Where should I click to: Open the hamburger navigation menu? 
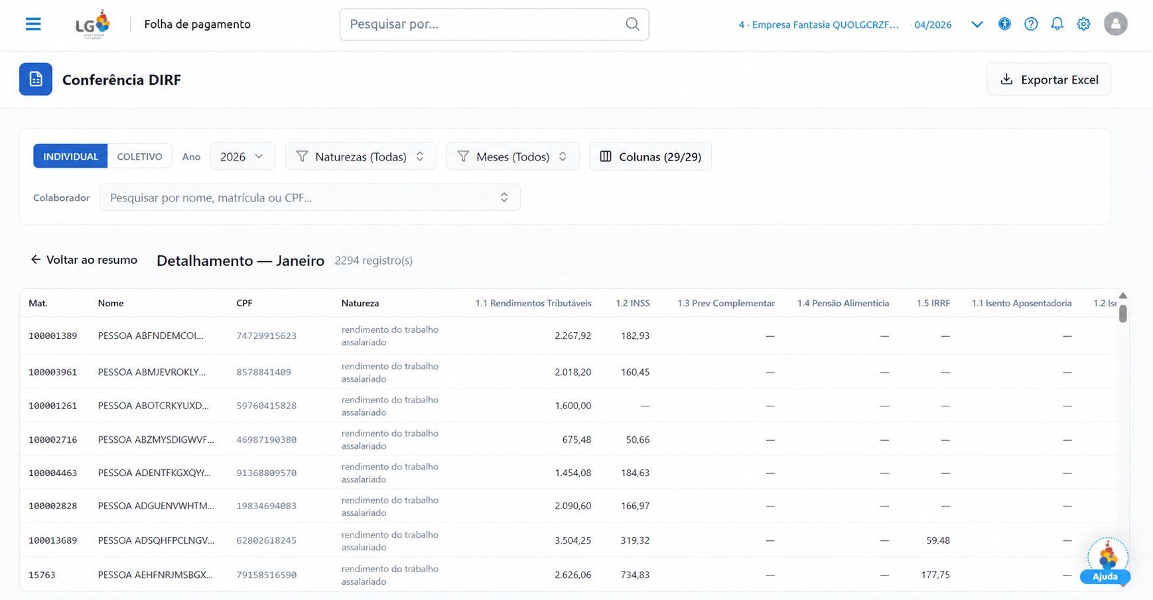pos(33,25)
